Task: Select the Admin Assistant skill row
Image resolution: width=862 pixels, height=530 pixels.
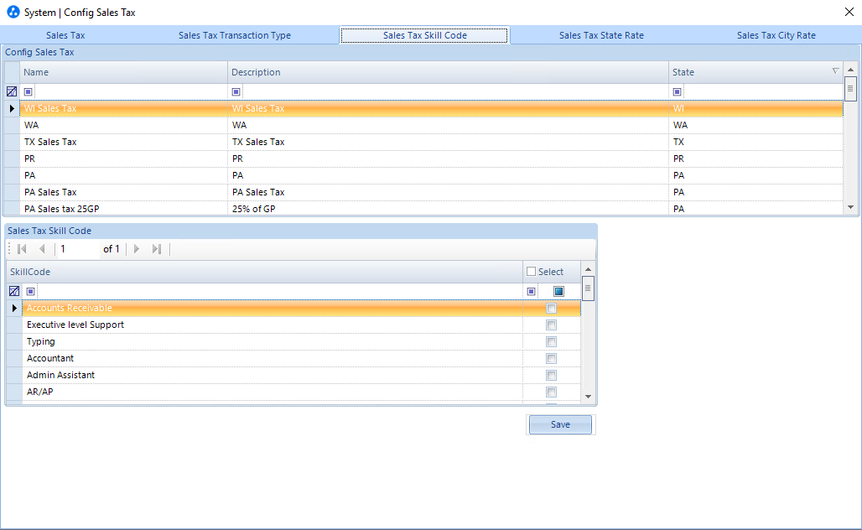Action: [x=301, y=375]
